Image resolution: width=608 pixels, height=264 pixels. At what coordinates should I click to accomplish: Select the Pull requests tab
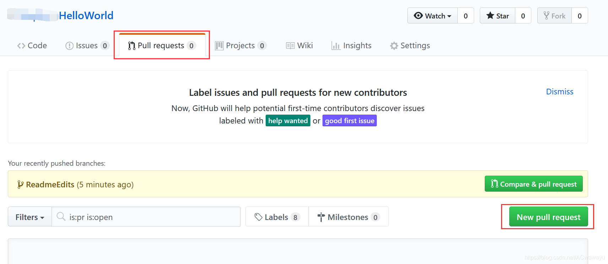pos(162,45)
